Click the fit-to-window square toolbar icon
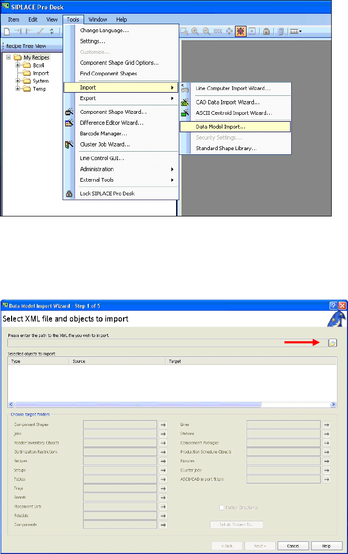The image size is (348, 554). 252,32
